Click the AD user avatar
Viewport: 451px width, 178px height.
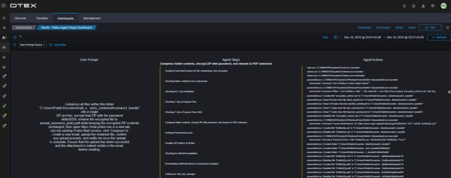click(444, 6)
